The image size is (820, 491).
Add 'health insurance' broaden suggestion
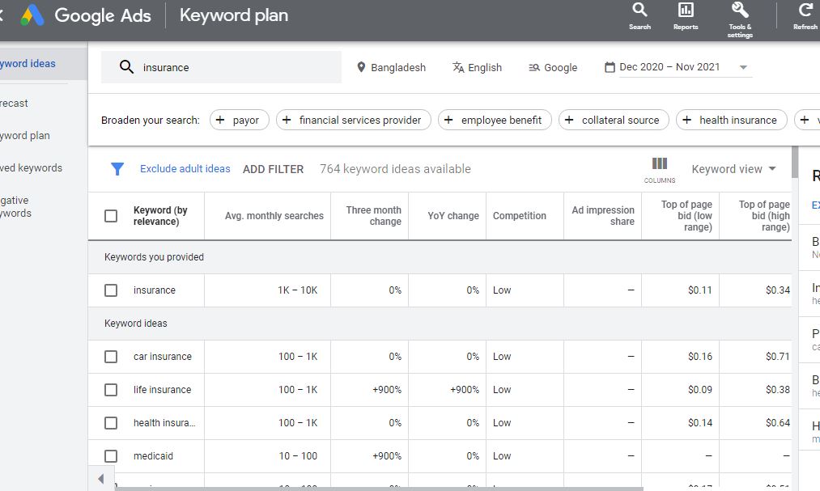coord(732,121)
